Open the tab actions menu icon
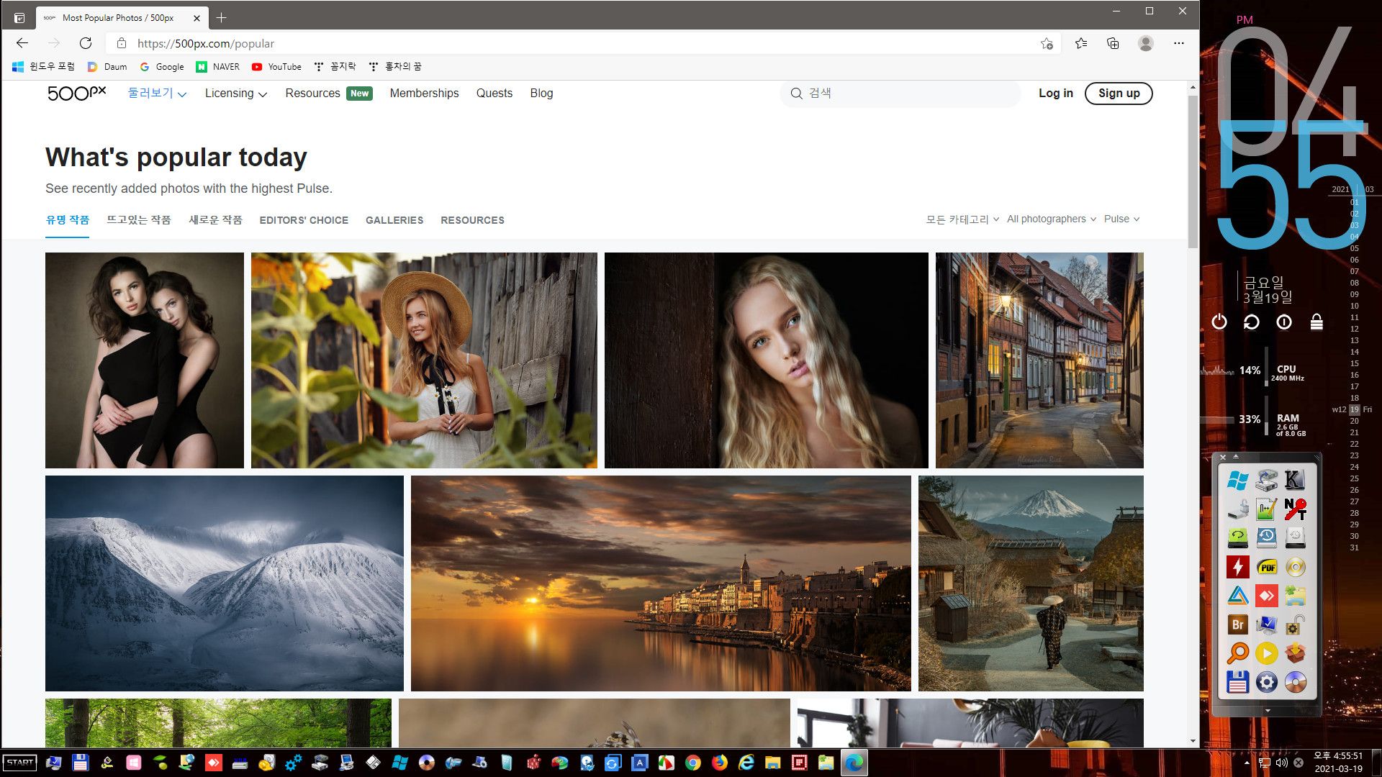 click(x=19, y=17)
